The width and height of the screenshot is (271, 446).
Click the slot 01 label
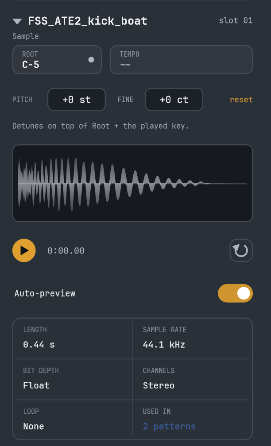236,21
